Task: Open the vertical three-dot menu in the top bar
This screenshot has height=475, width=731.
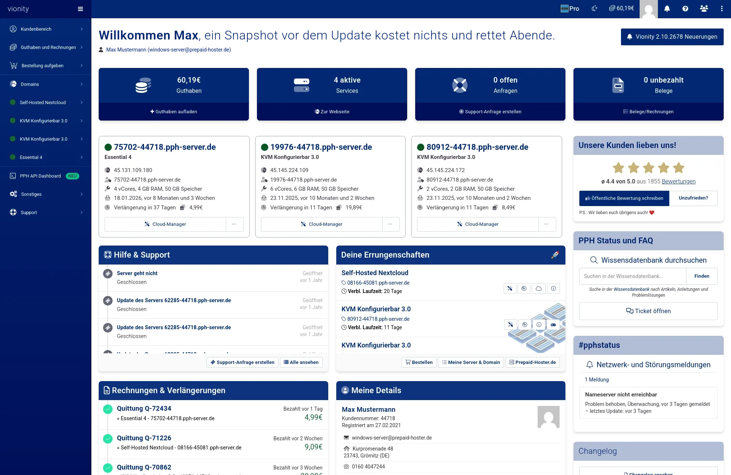Action: [x=721, y=8]
